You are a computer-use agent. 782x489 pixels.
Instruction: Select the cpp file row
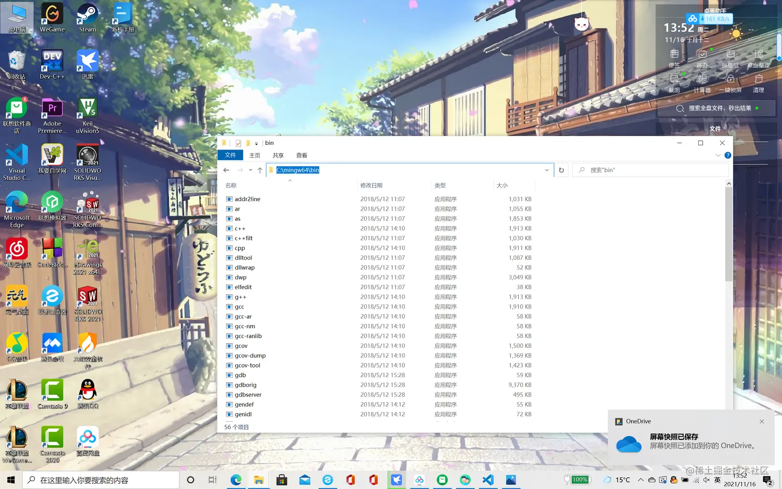tap(379, 248)
